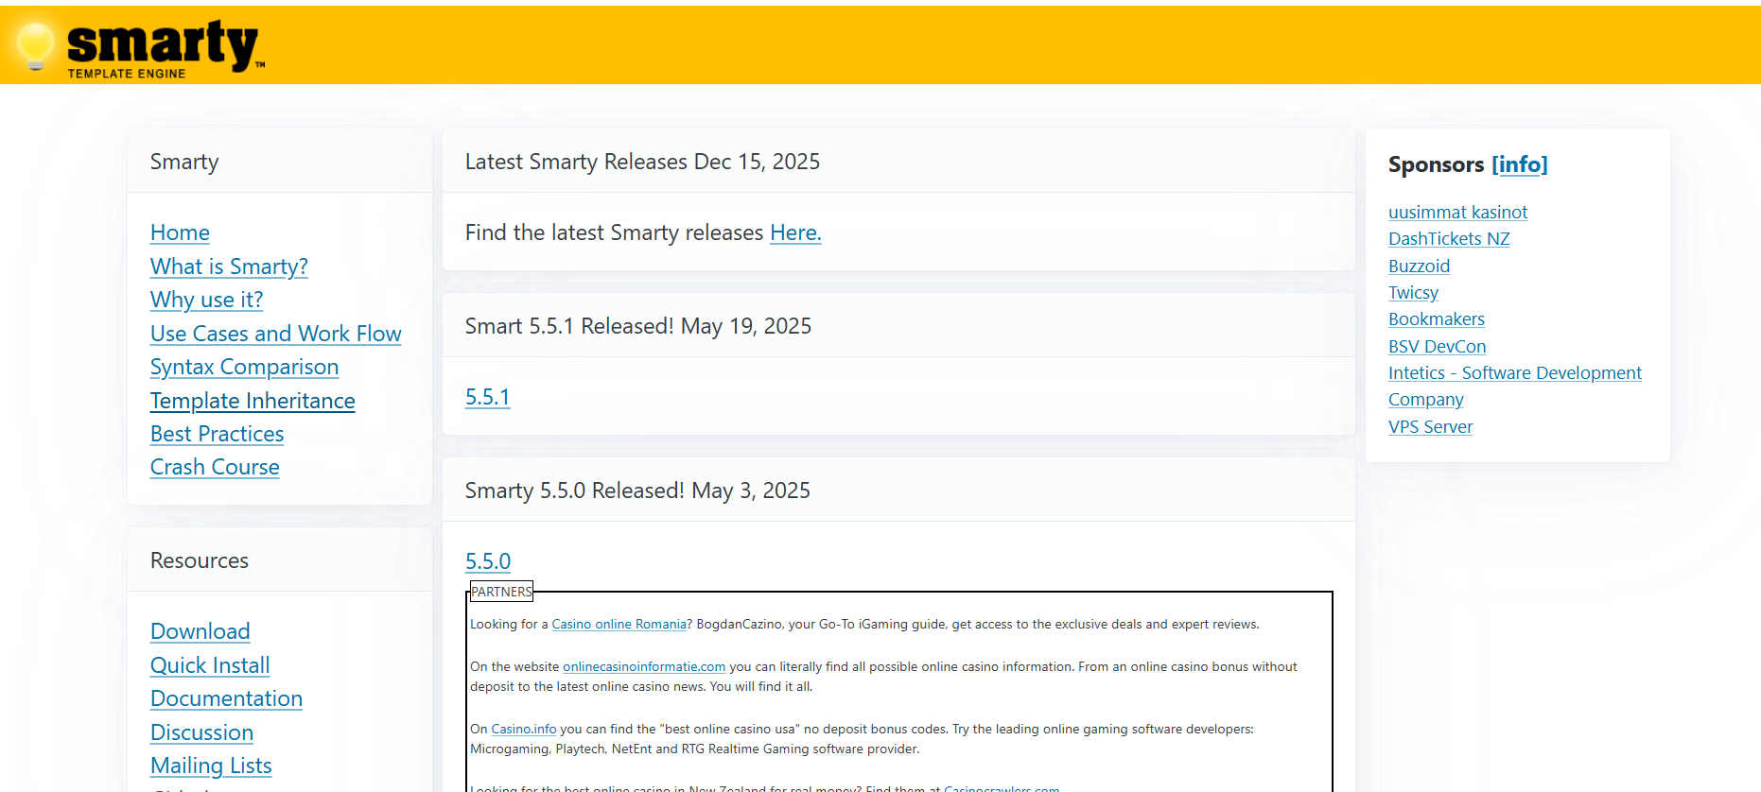1761x792 pixels.
Task: Visit the Best Practices link
Action: click(x=217, y=434)
